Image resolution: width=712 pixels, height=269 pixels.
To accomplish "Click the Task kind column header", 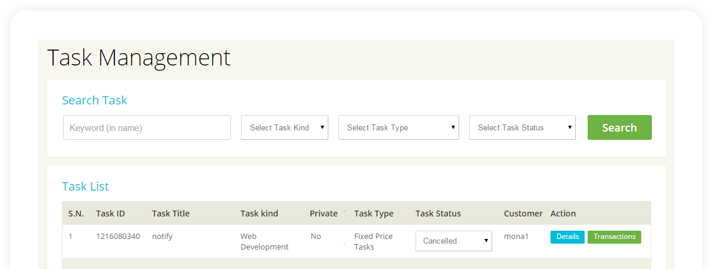I will point(259,214).
